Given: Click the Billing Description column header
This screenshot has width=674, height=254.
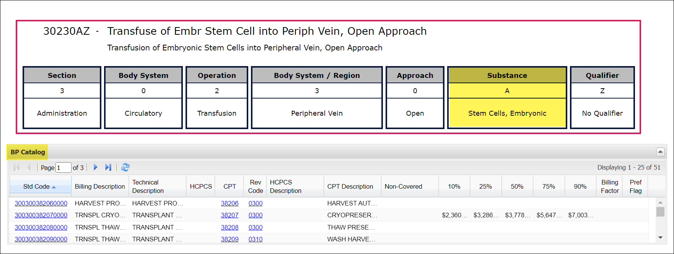Looking at the screenshot, I should click(100, 186).
